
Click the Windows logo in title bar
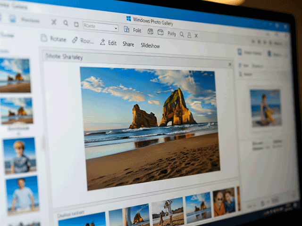[128, 19]
